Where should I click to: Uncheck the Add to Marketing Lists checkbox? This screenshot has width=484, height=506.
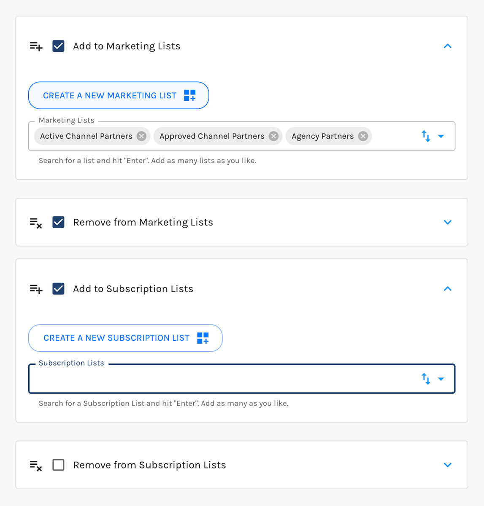pos(58,46)
